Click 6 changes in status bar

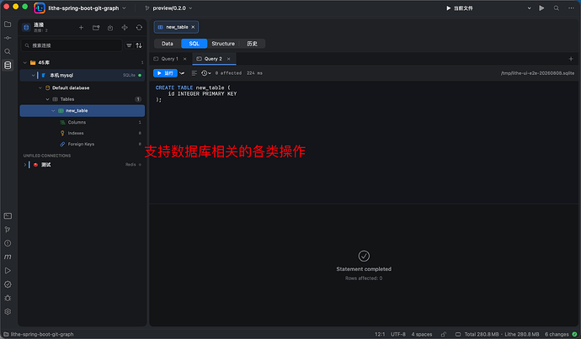[x=557, y=334]
